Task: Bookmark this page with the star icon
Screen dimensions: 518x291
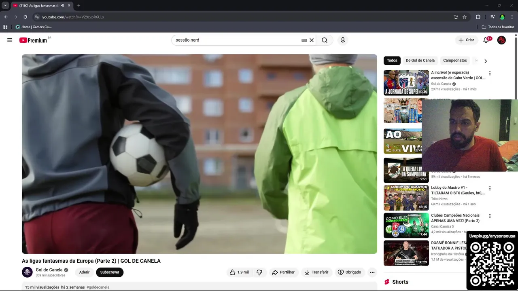Action: pyautogui.click(x=465, y=17)
